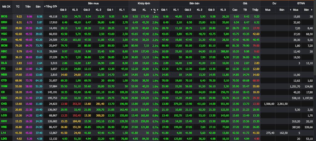
Task: Open the HDC ticker symbol
Action: pos(4,28)
